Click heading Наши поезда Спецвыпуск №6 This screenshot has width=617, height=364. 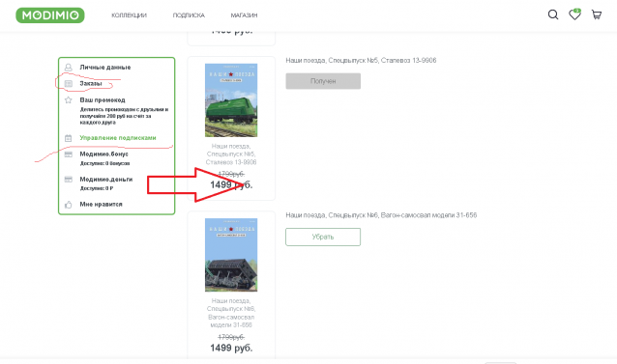[381, 215]
